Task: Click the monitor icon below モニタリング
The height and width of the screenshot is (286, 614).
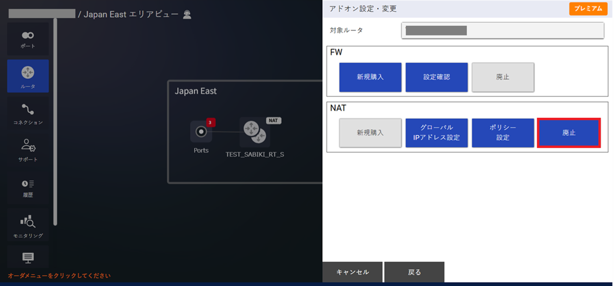Action: 28,258
